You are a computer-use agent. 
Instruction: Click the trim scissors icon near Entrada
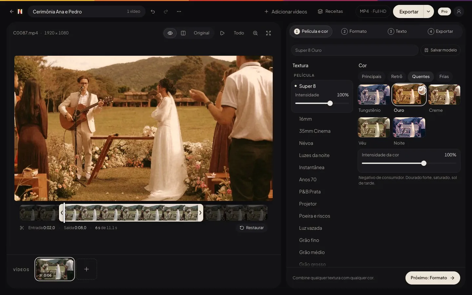[x=22, y=228]
